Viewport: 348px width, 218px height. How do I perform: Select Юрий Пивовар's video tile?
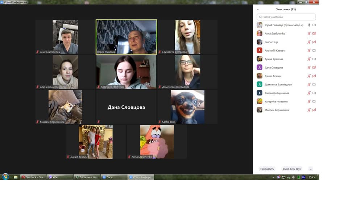coord(126,37)
